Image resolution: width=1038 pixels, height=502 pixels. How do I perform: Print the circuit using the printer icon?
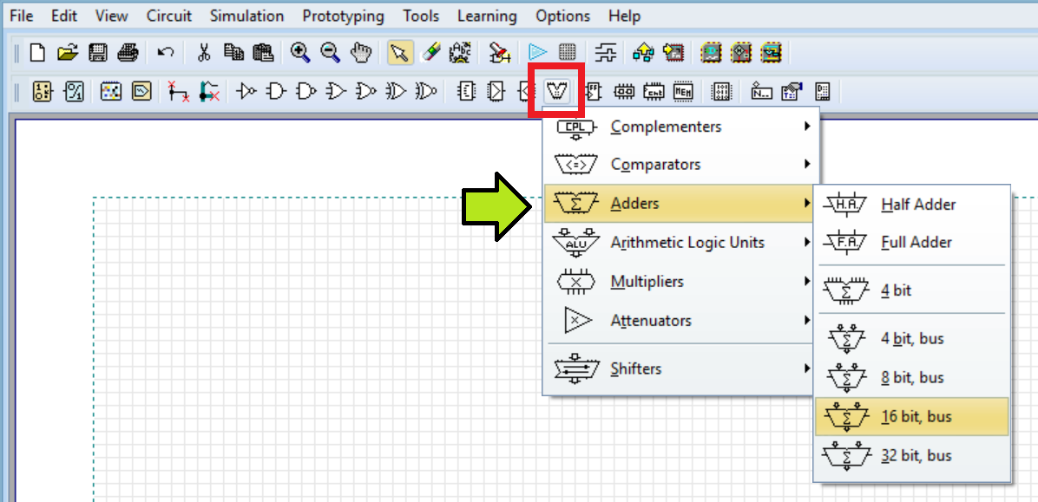[x=128, y=52]
